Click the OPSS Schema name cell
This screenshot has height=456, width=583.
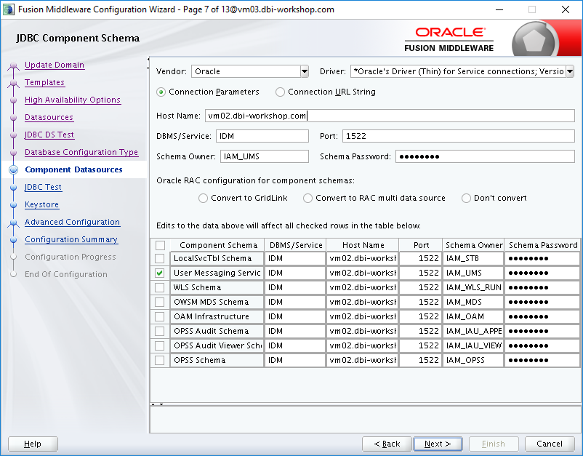click(x=217, y=360)
